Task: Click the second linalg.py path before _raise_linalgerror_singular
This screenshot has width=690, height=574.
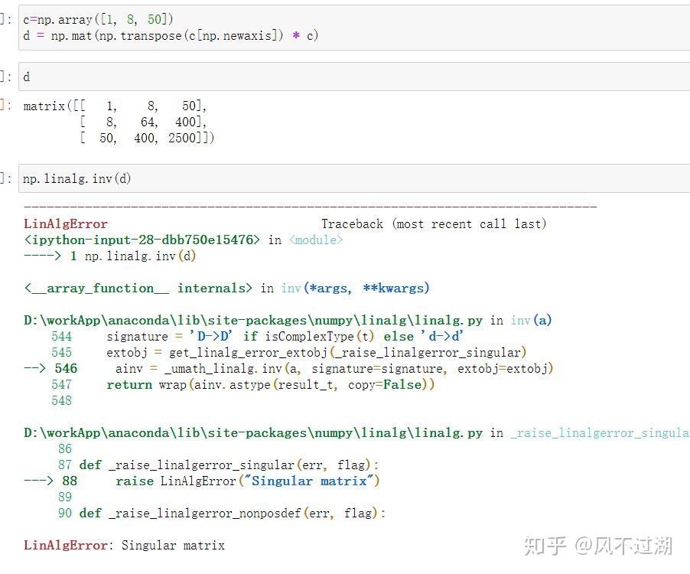Action: pos(253,433)
